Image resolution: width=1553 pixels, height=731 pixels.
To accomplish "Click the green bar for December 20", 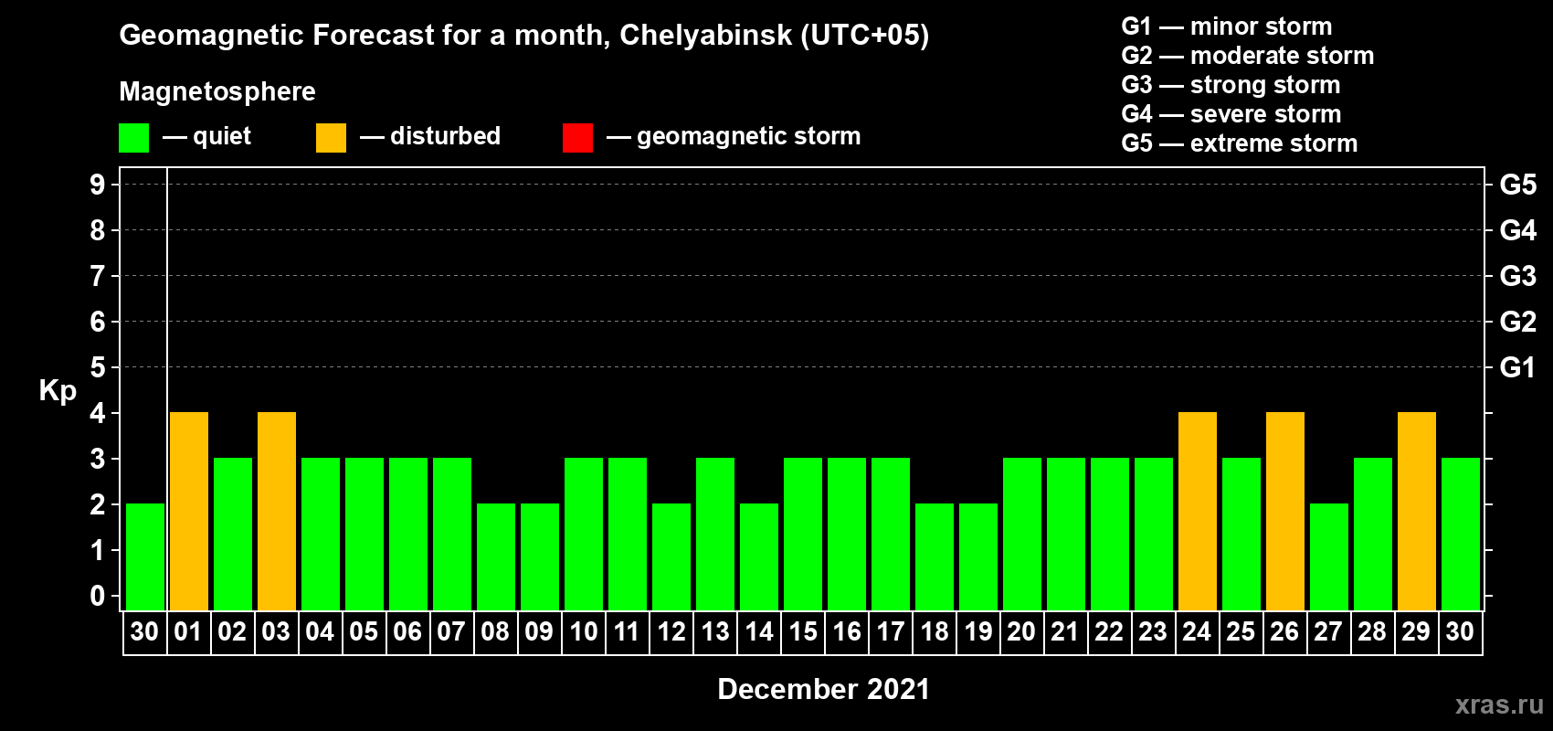I will click(1022, 534).
